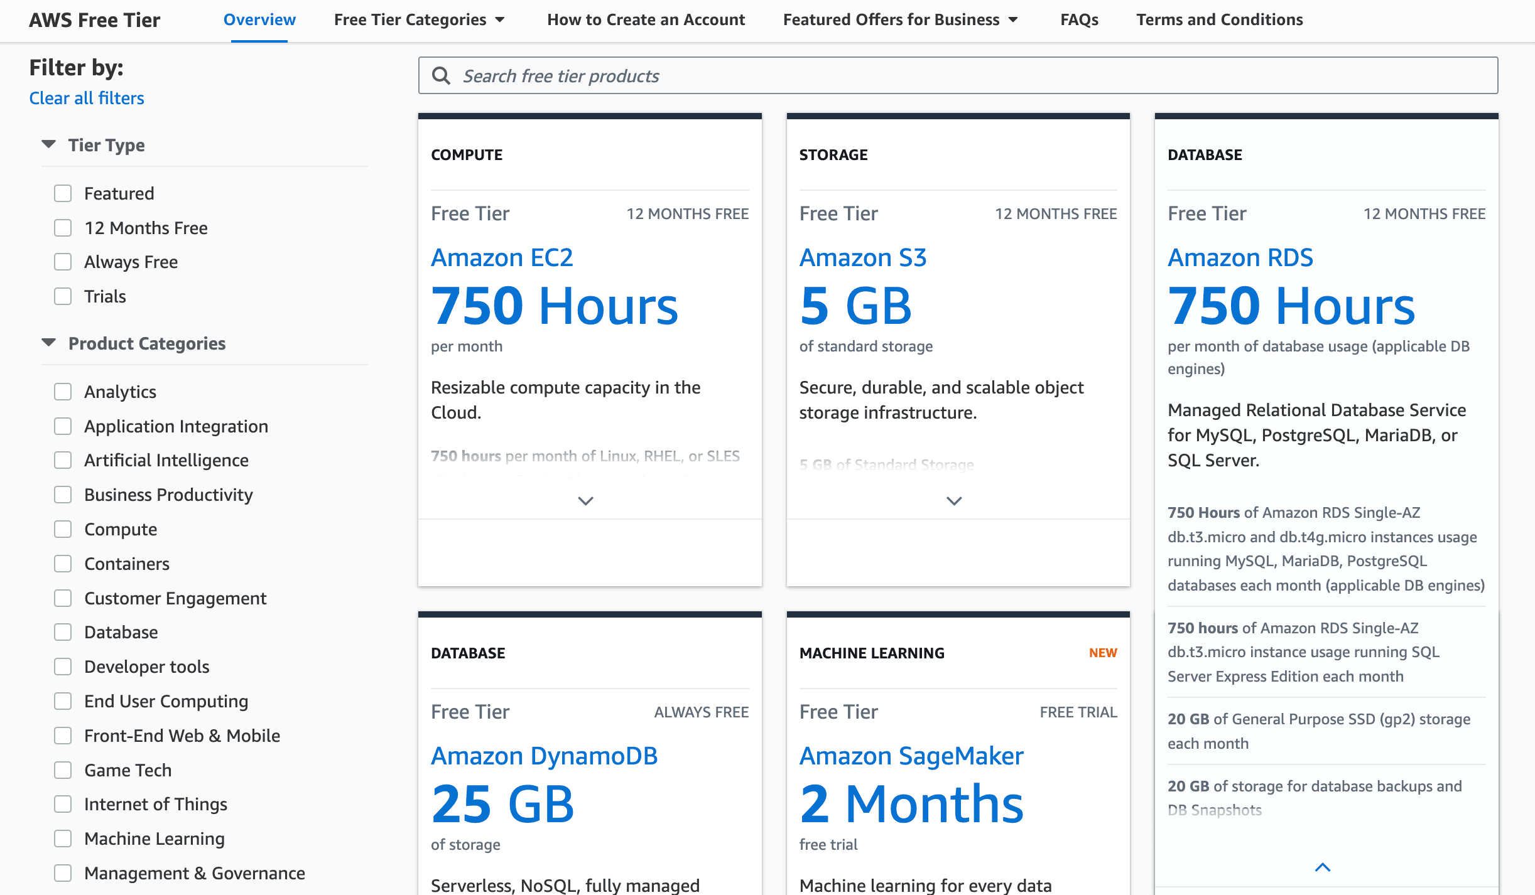Tick the Trials checkbox
Viewport: 1535px width, 895px height.
[63, 296]
